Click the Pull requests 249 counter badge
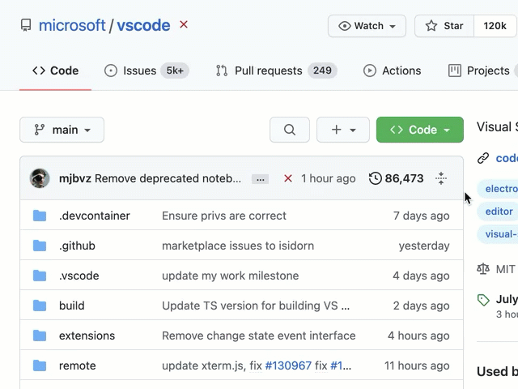 tap(322, 71)
